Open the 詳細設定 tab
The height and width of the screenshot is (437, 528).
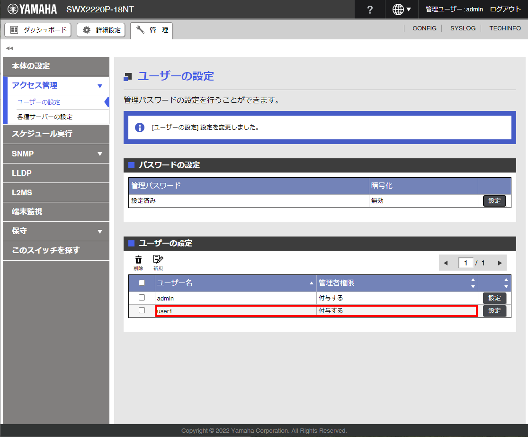101,30
